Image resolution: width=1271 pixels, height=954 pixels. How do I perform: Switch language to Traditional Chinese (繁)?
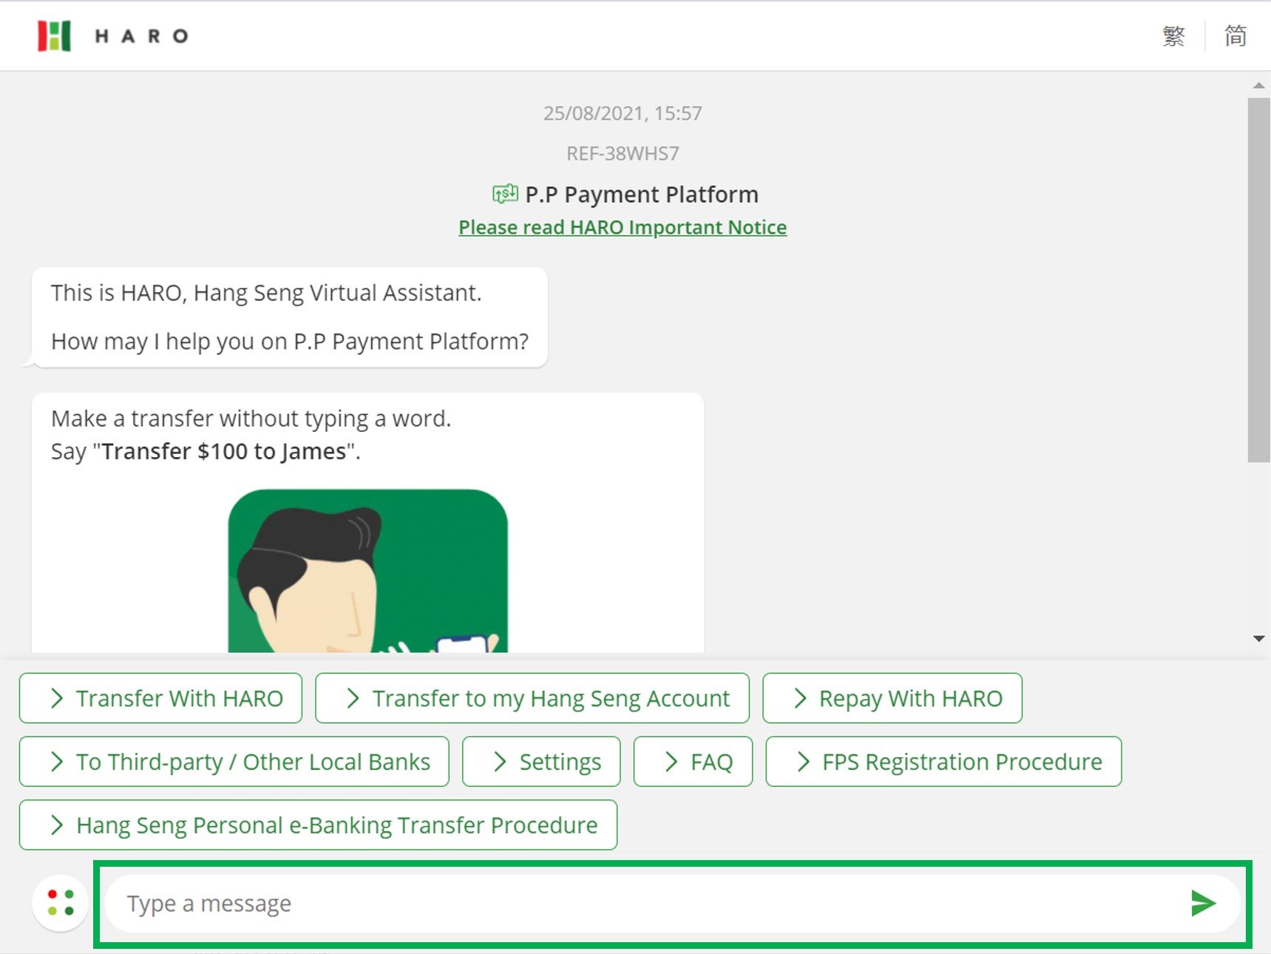point(1173,35)
